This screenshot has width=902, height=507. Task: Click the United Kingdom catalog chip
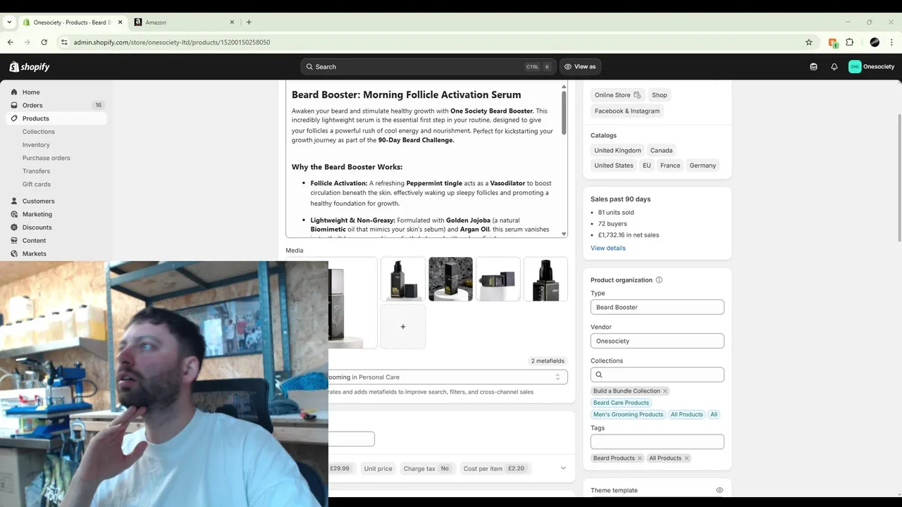tap(618, 151)
